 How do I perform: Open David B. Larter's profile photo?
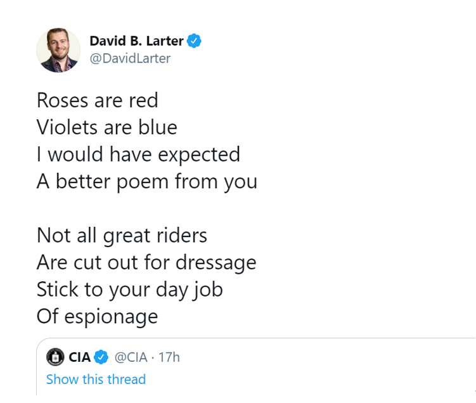coord(58,50)
